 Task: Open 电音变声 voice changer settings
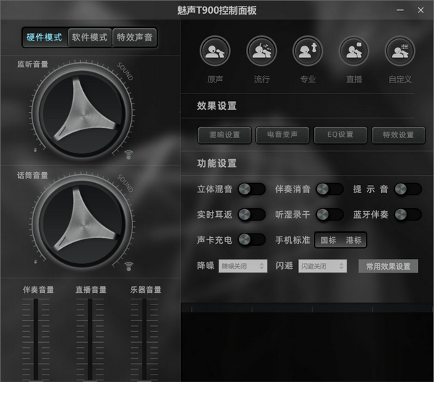tap(282, 135)
